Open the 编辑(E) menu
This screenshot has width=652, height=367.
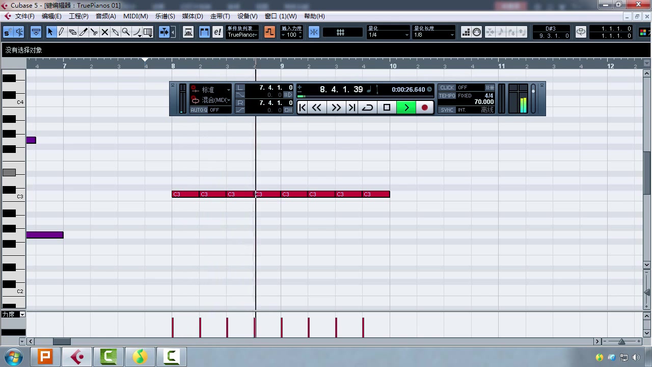tap(51, 16)
